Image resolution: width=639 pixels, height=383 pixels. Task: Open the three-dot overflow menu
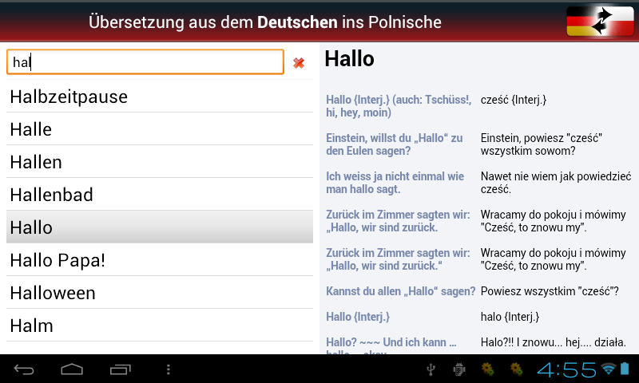(169, 369)
